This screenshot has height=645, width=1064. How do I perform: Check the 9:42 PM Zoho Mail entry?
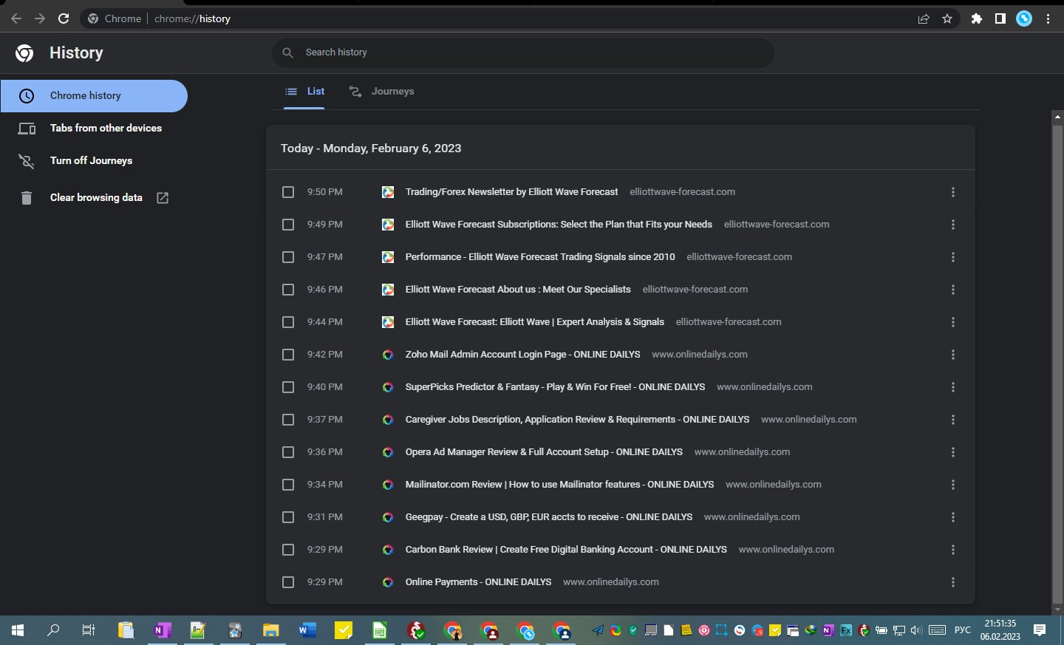click(288, 355)
